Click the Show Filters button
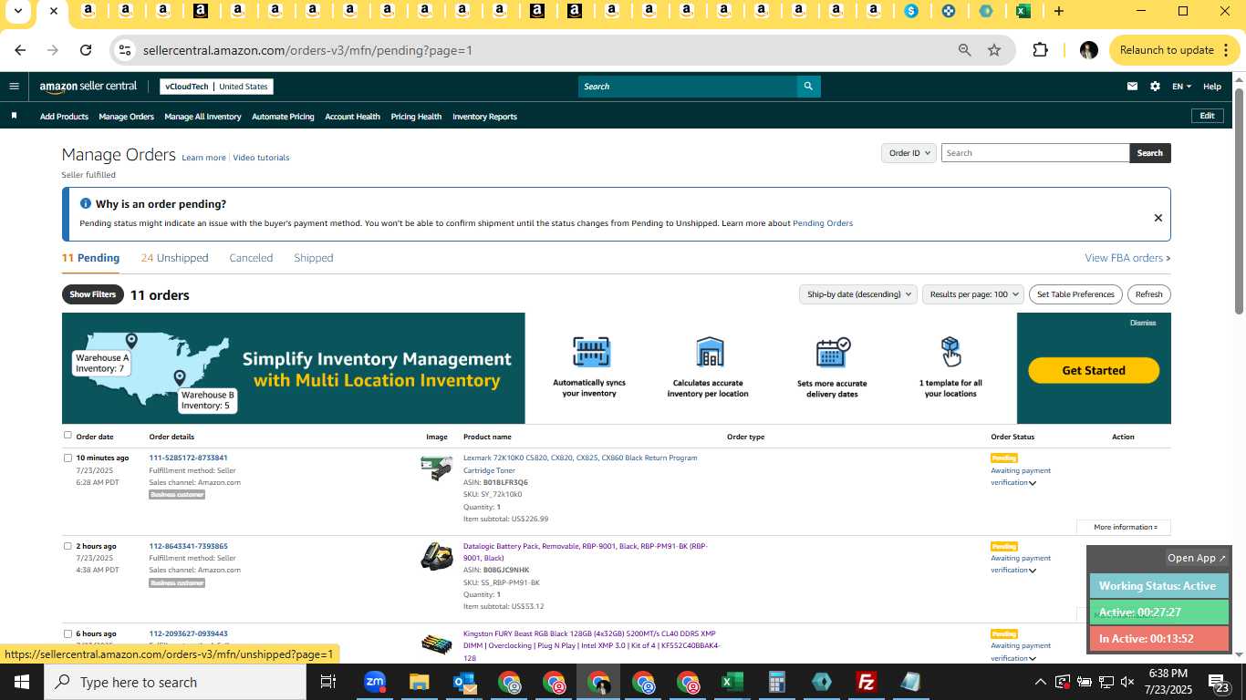1246x700 pixels. pos(93,294)
